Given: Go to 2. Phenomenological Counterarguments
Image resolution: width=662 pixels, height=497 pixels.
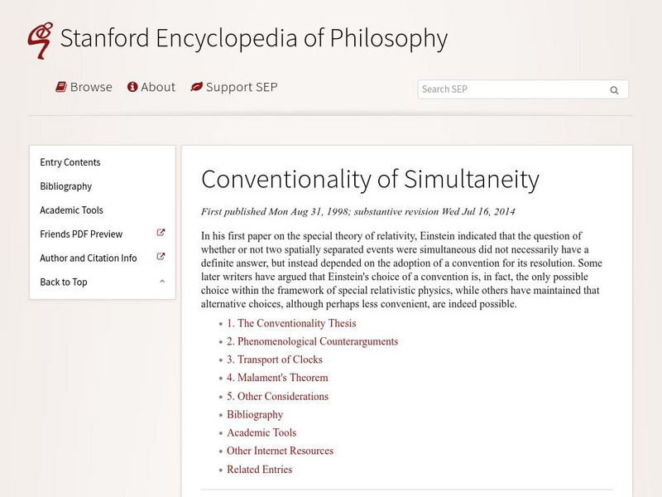Looking at the screenshot, I should point(313,341).
